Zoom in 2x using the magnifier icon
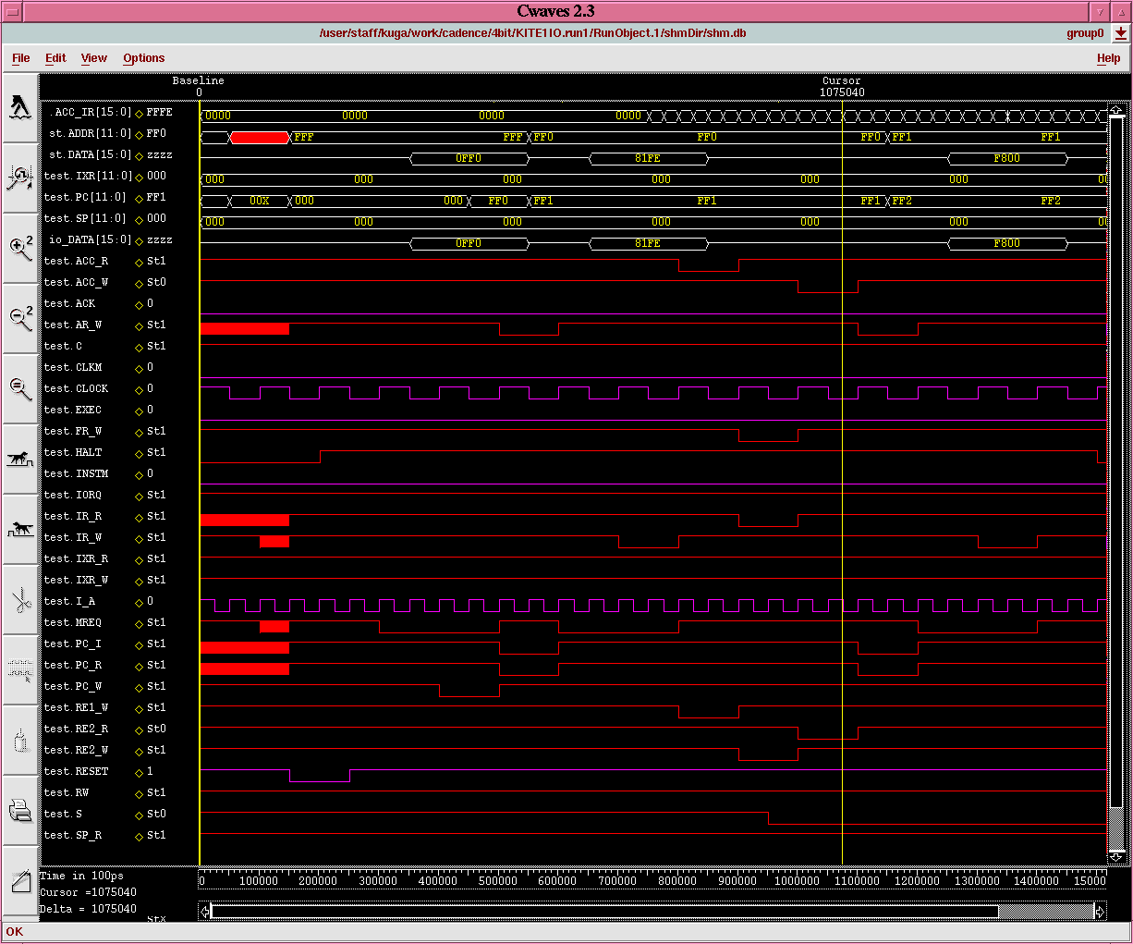Screen dimensions: 1133x944 [20, 248]
